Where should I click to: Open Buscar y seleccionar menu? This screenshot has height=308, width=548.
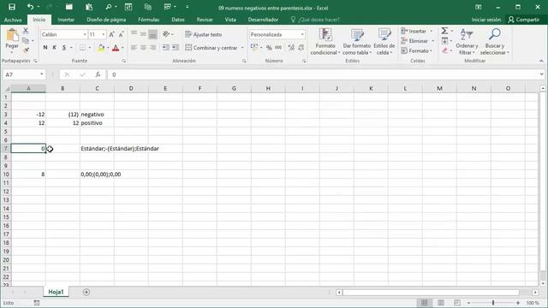click(x=495, y=42)
